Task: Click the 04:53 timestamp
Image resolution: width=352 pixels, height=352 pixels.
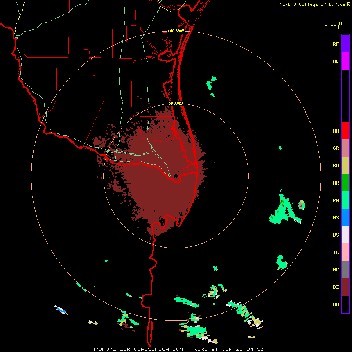Action: click(255, 349)
